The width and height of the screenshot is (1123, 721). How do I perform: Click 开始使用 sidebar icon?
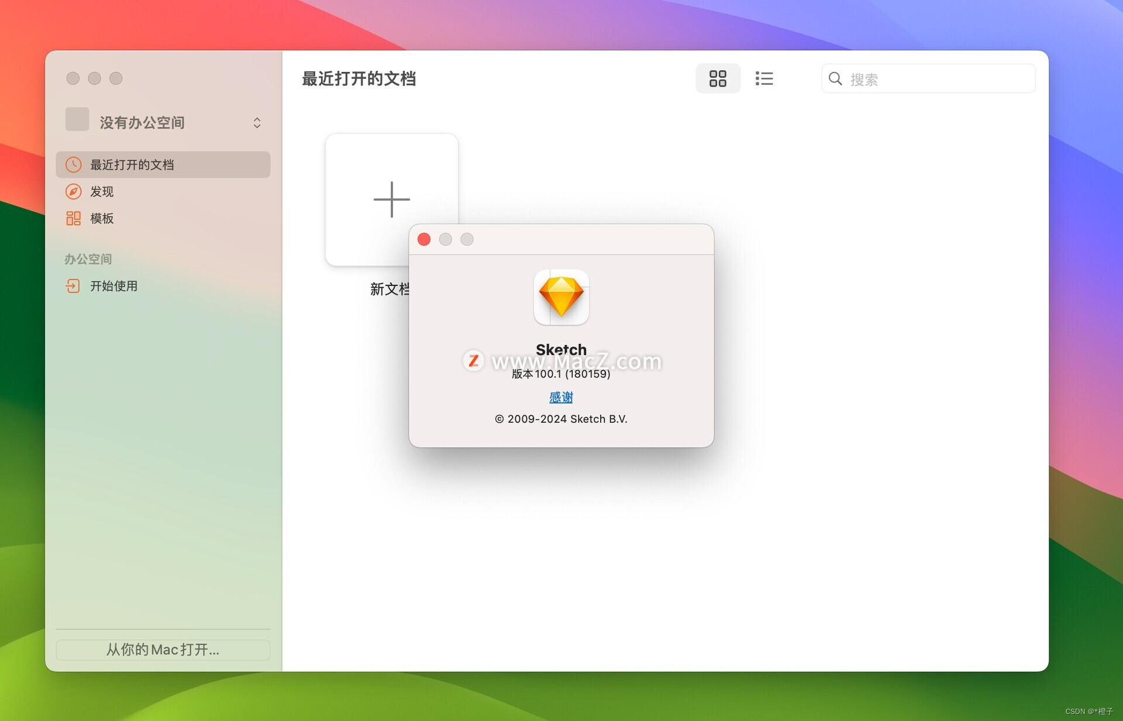[x=72, y=285]
